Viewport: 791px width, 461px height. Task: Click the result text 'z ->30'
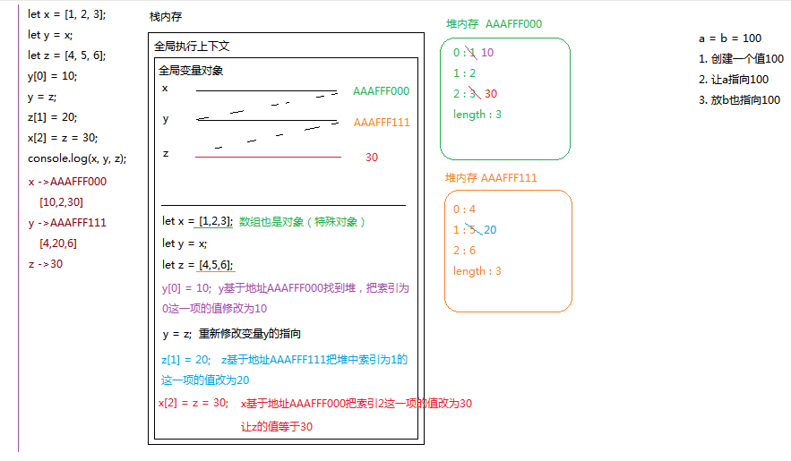46,264
